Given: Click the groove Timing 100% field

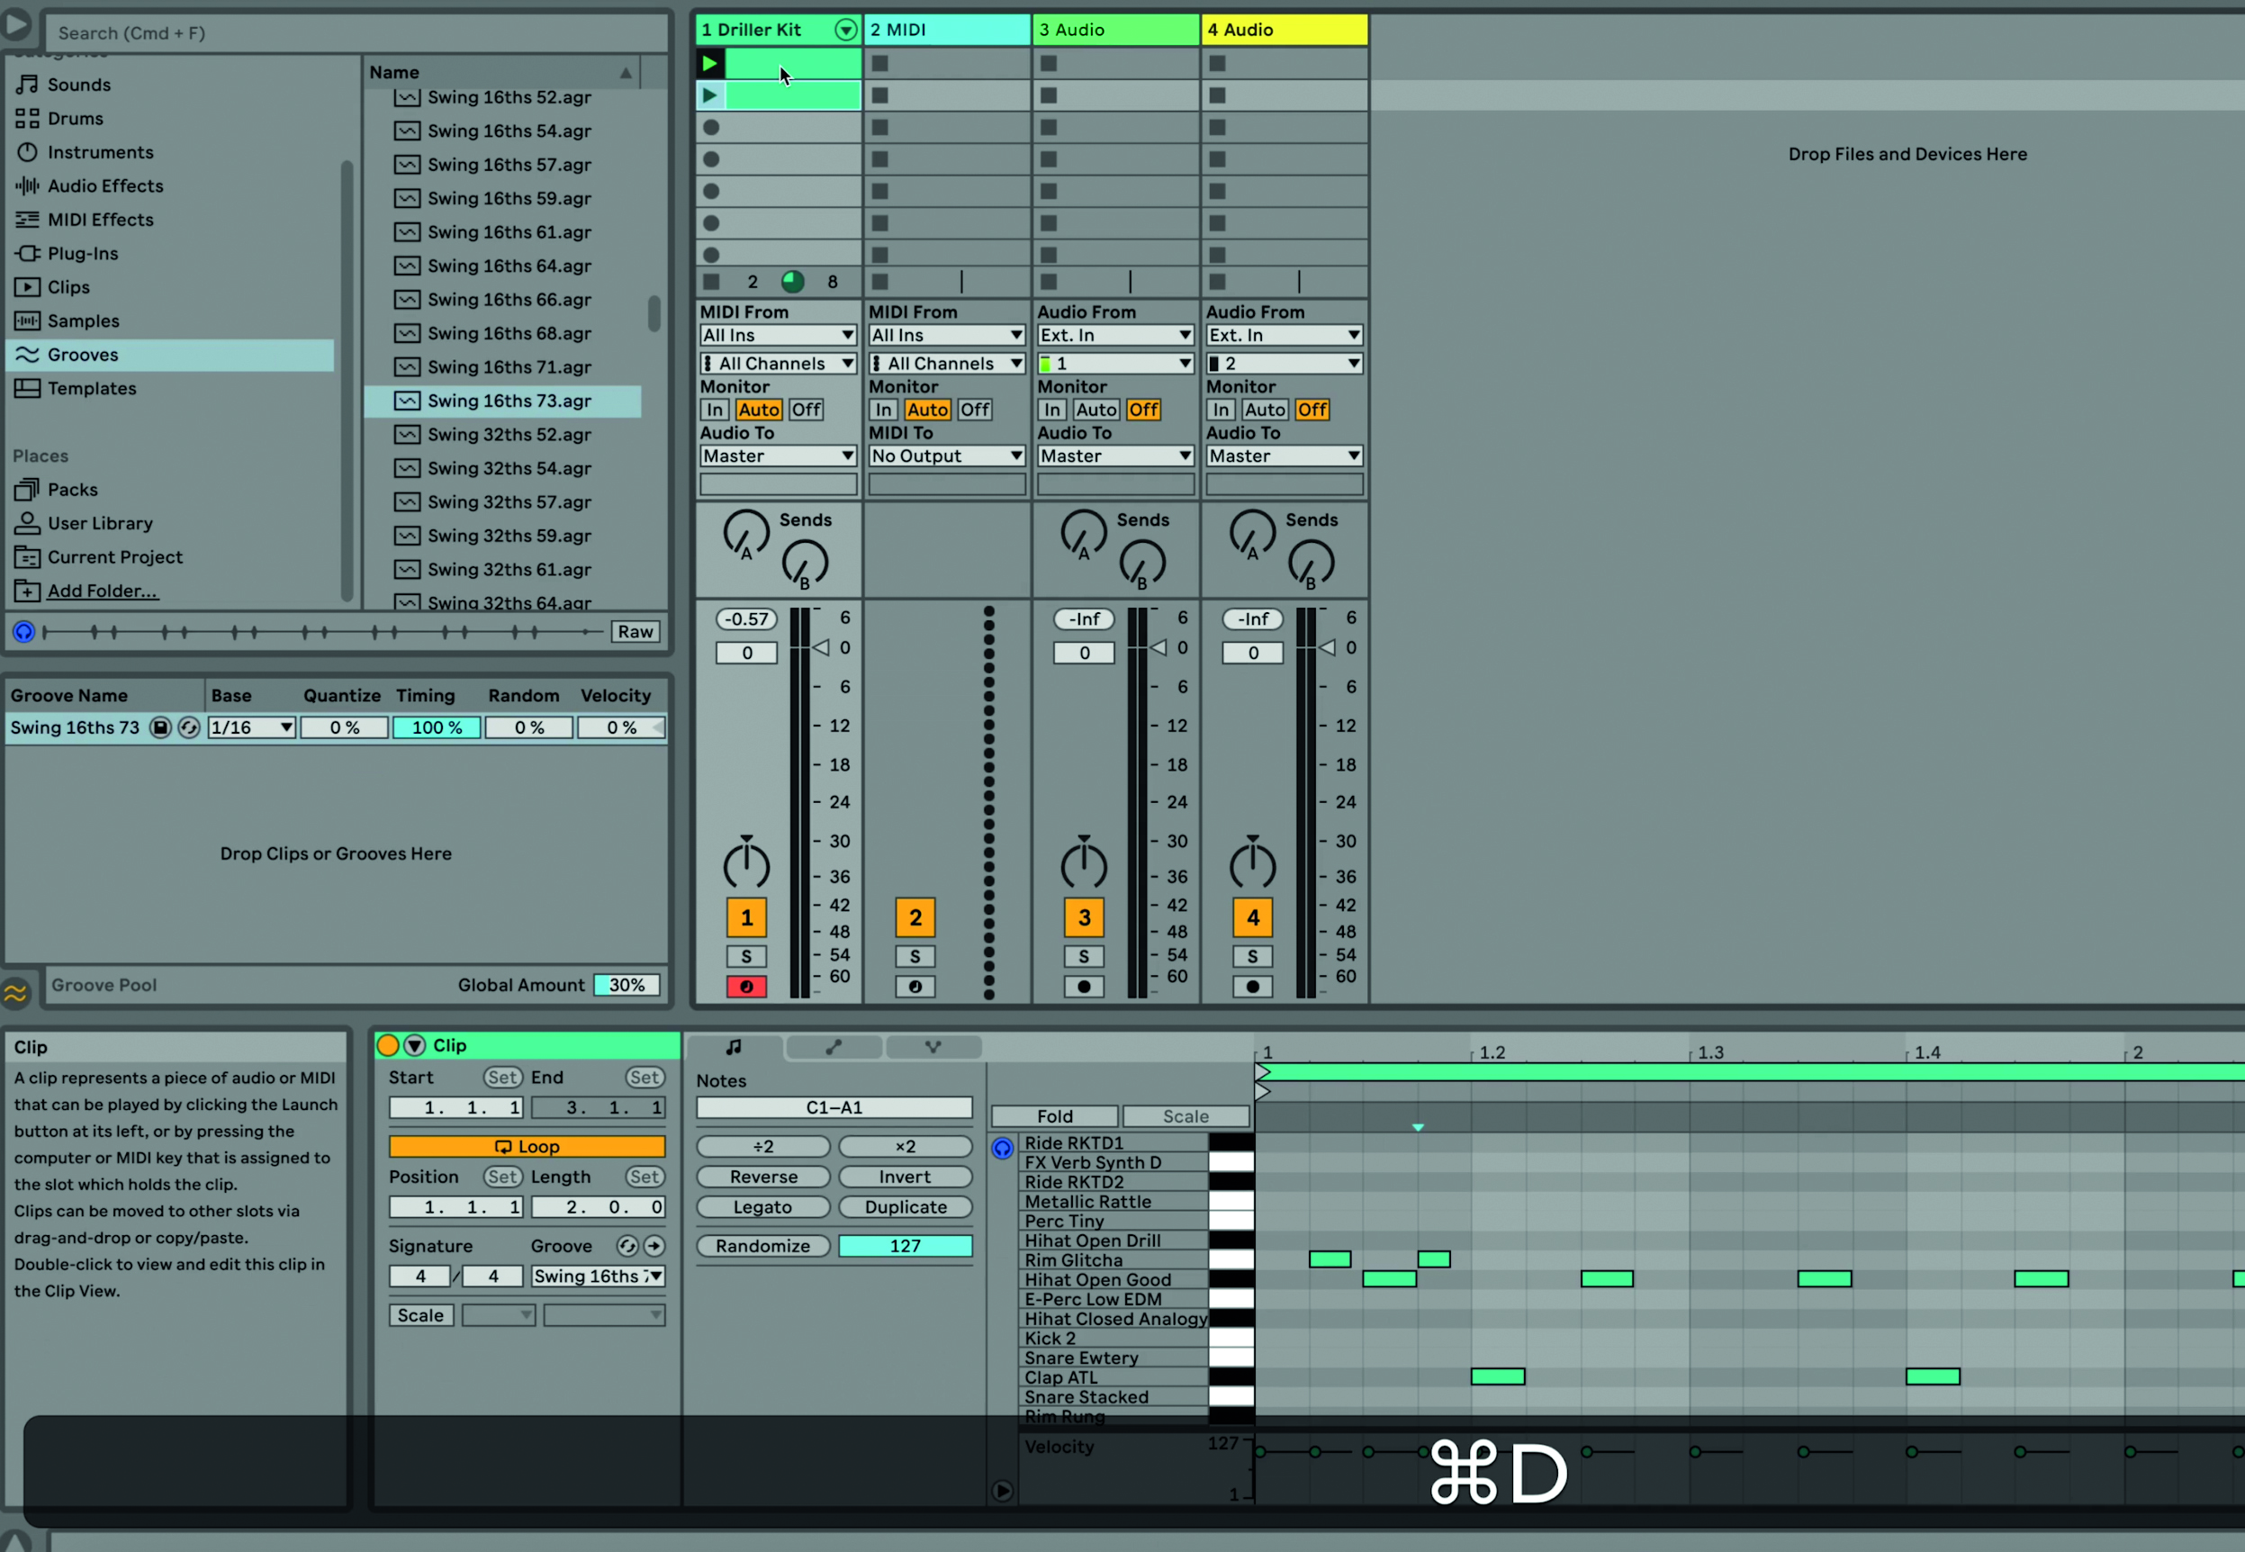Looking at the screenshot, I should pos(437,728).
